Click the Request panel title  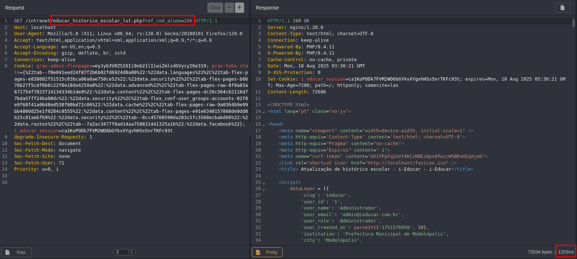(15, 8)
